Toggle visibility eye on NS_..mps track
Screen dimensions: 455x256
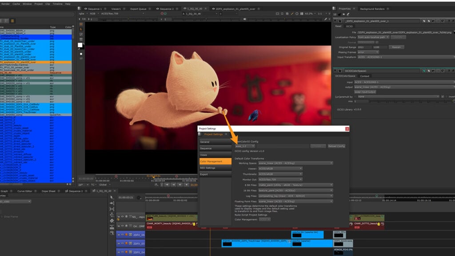point(122,216)
